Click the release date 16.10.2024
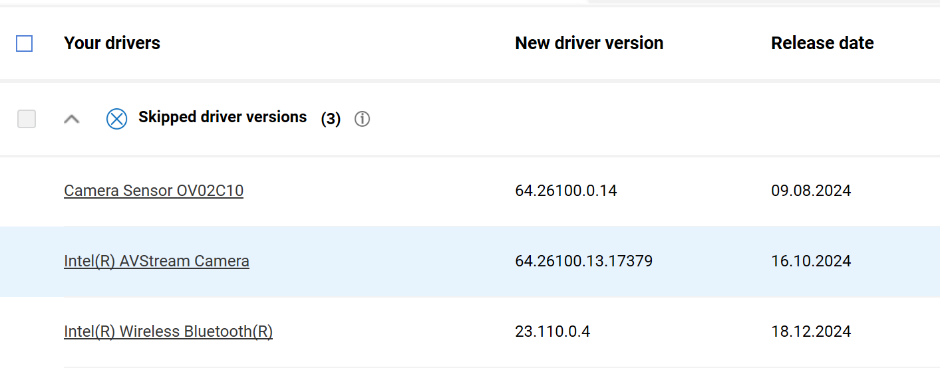 811,262
